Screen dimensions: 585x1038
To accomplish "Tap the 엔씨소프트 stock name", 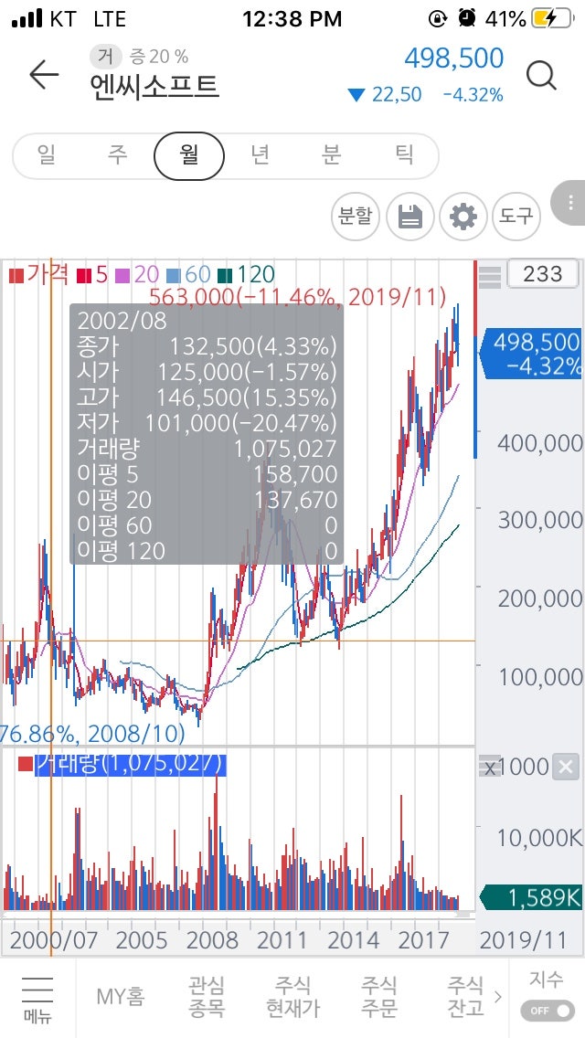I will [x=154, y=88].
